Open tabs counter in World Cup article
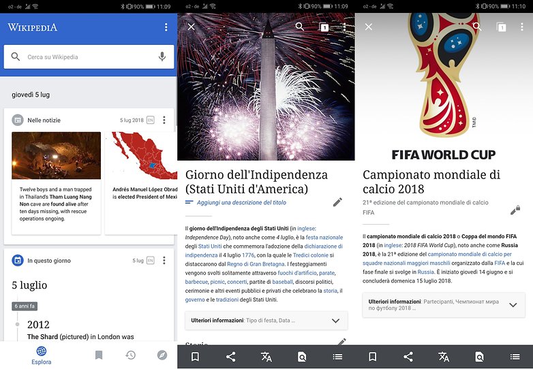533x369 pixels. click(502, 27)
